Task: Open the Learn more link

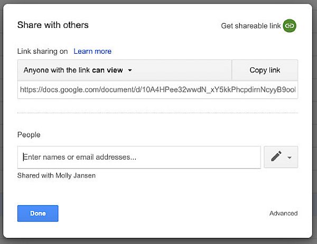Action: [92, 51]
